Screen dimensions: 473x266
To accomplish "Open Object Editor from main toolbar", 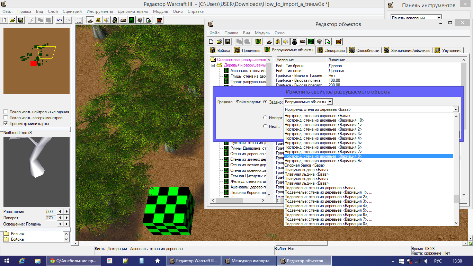I will pos(115,20).
